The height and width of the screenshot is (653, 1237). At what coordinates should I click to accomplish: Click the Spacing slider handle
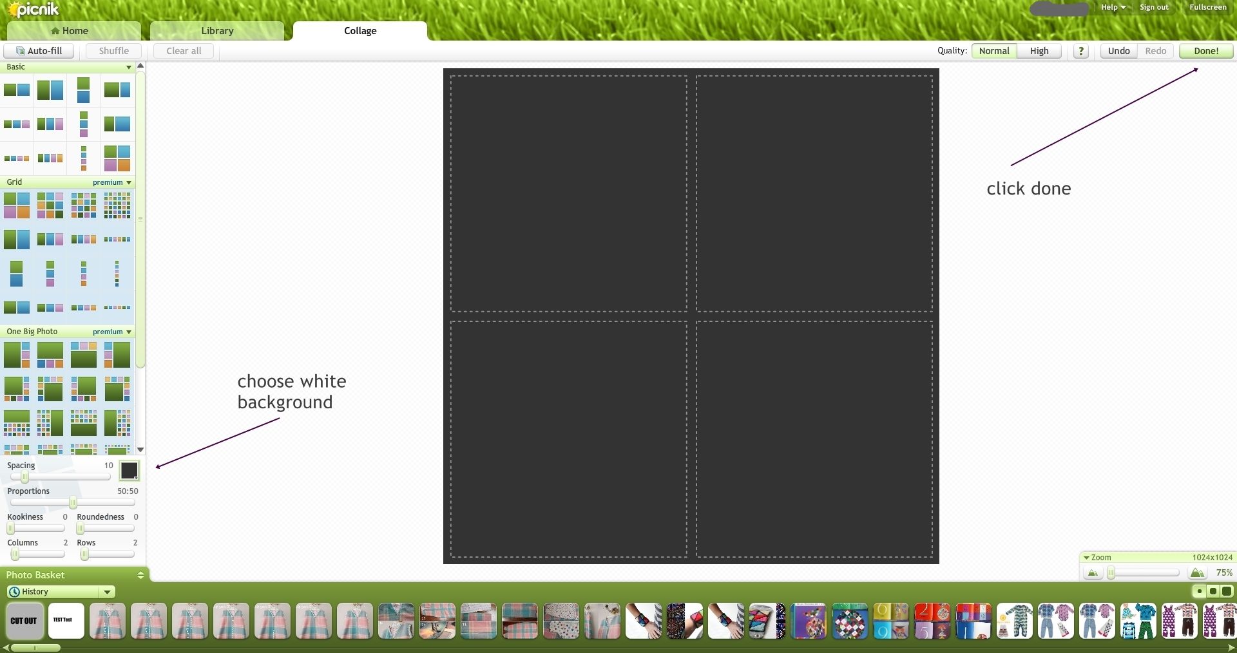click(x=24, y=477)
